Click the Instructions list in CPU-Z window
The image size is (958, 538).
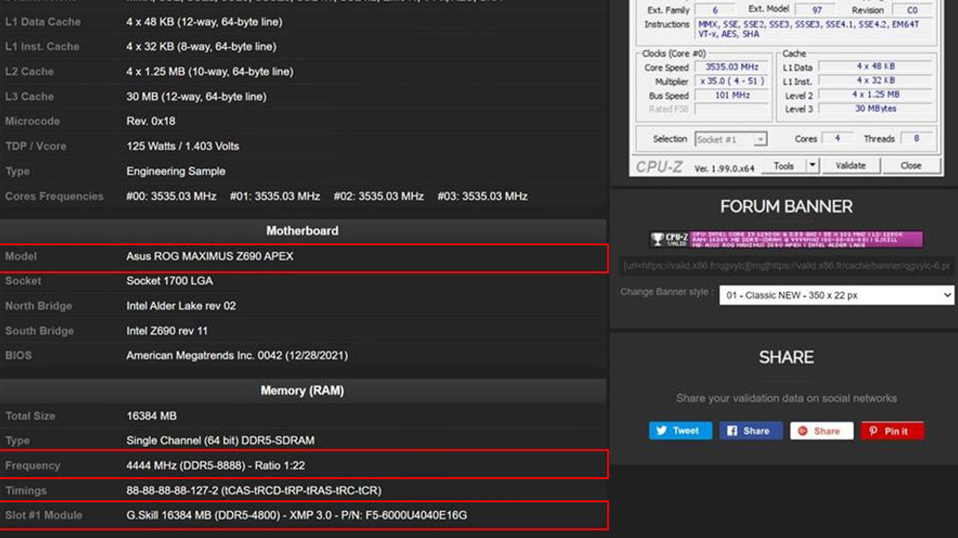pos(814,29)
